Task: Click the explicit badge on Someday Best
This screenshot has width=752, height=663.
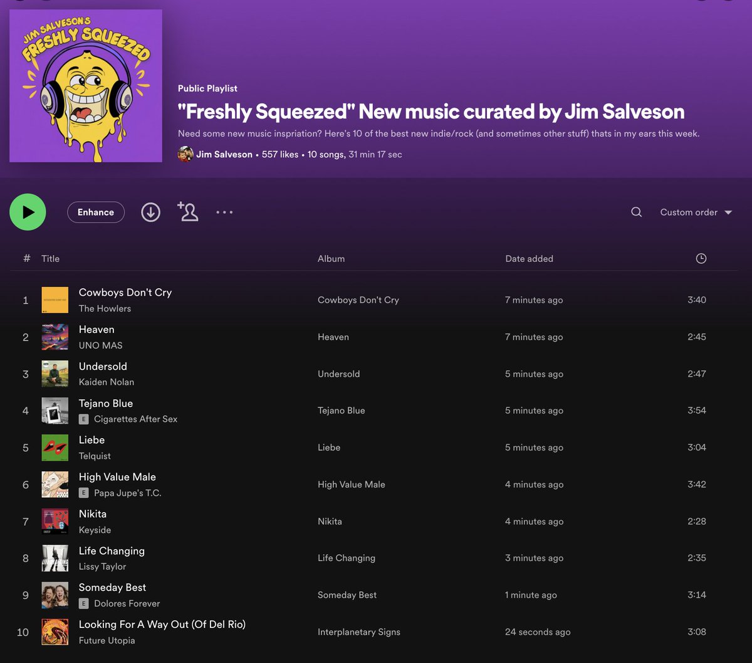Action: (x=83, y=603)
